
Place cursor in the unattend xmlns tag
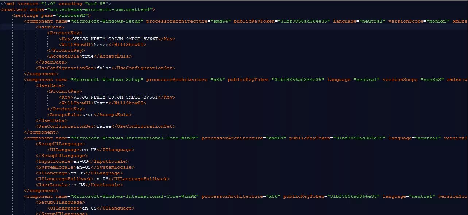coord(78,9)
